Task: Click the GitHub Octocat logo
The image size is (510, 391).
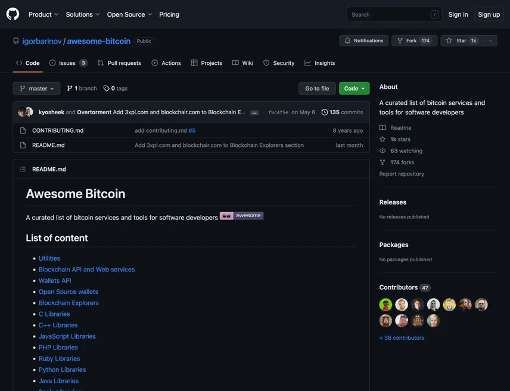Action: [x=13, y=14]
